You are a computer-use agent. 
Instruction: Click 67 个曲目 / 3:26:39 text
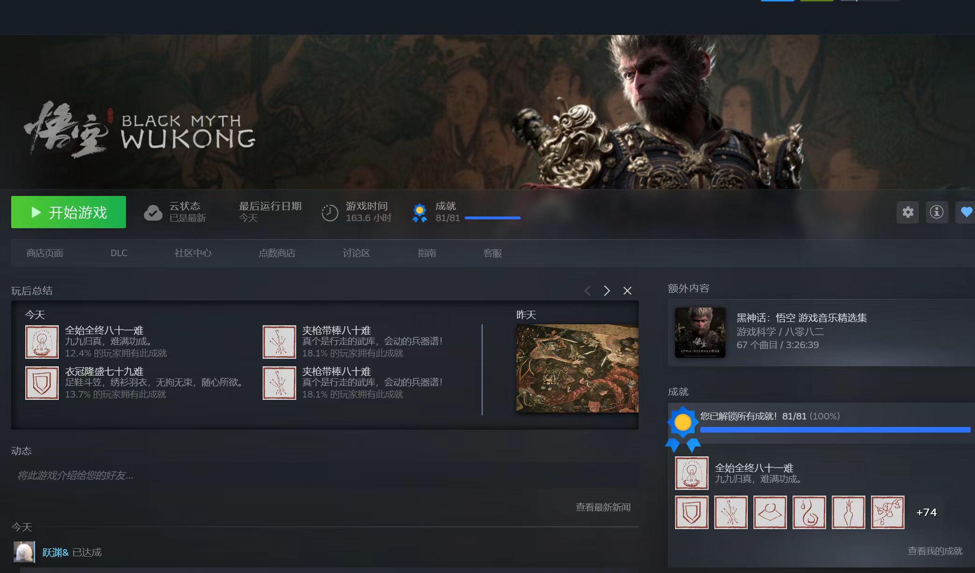coord(778,345)
